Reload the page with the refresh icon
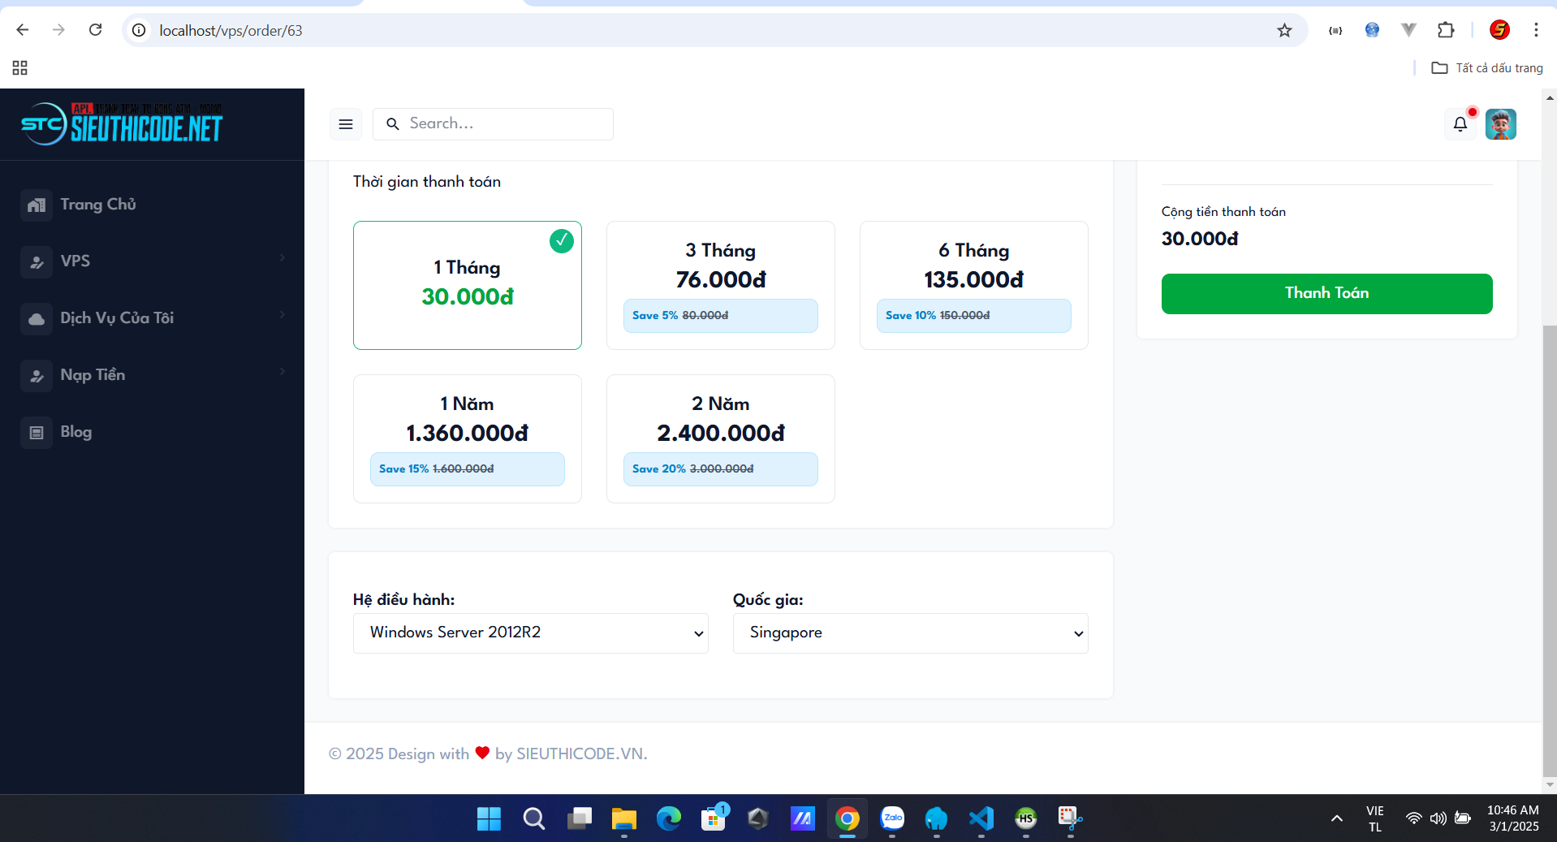Image resolution: width=1557 pixels, height=842 pixels. pyautogui.click(x=95, y=31)
